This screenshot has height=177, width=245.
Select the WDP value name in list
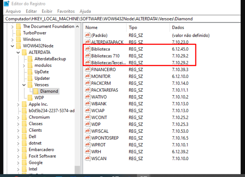pyautogui.click(x=96, y=124)
